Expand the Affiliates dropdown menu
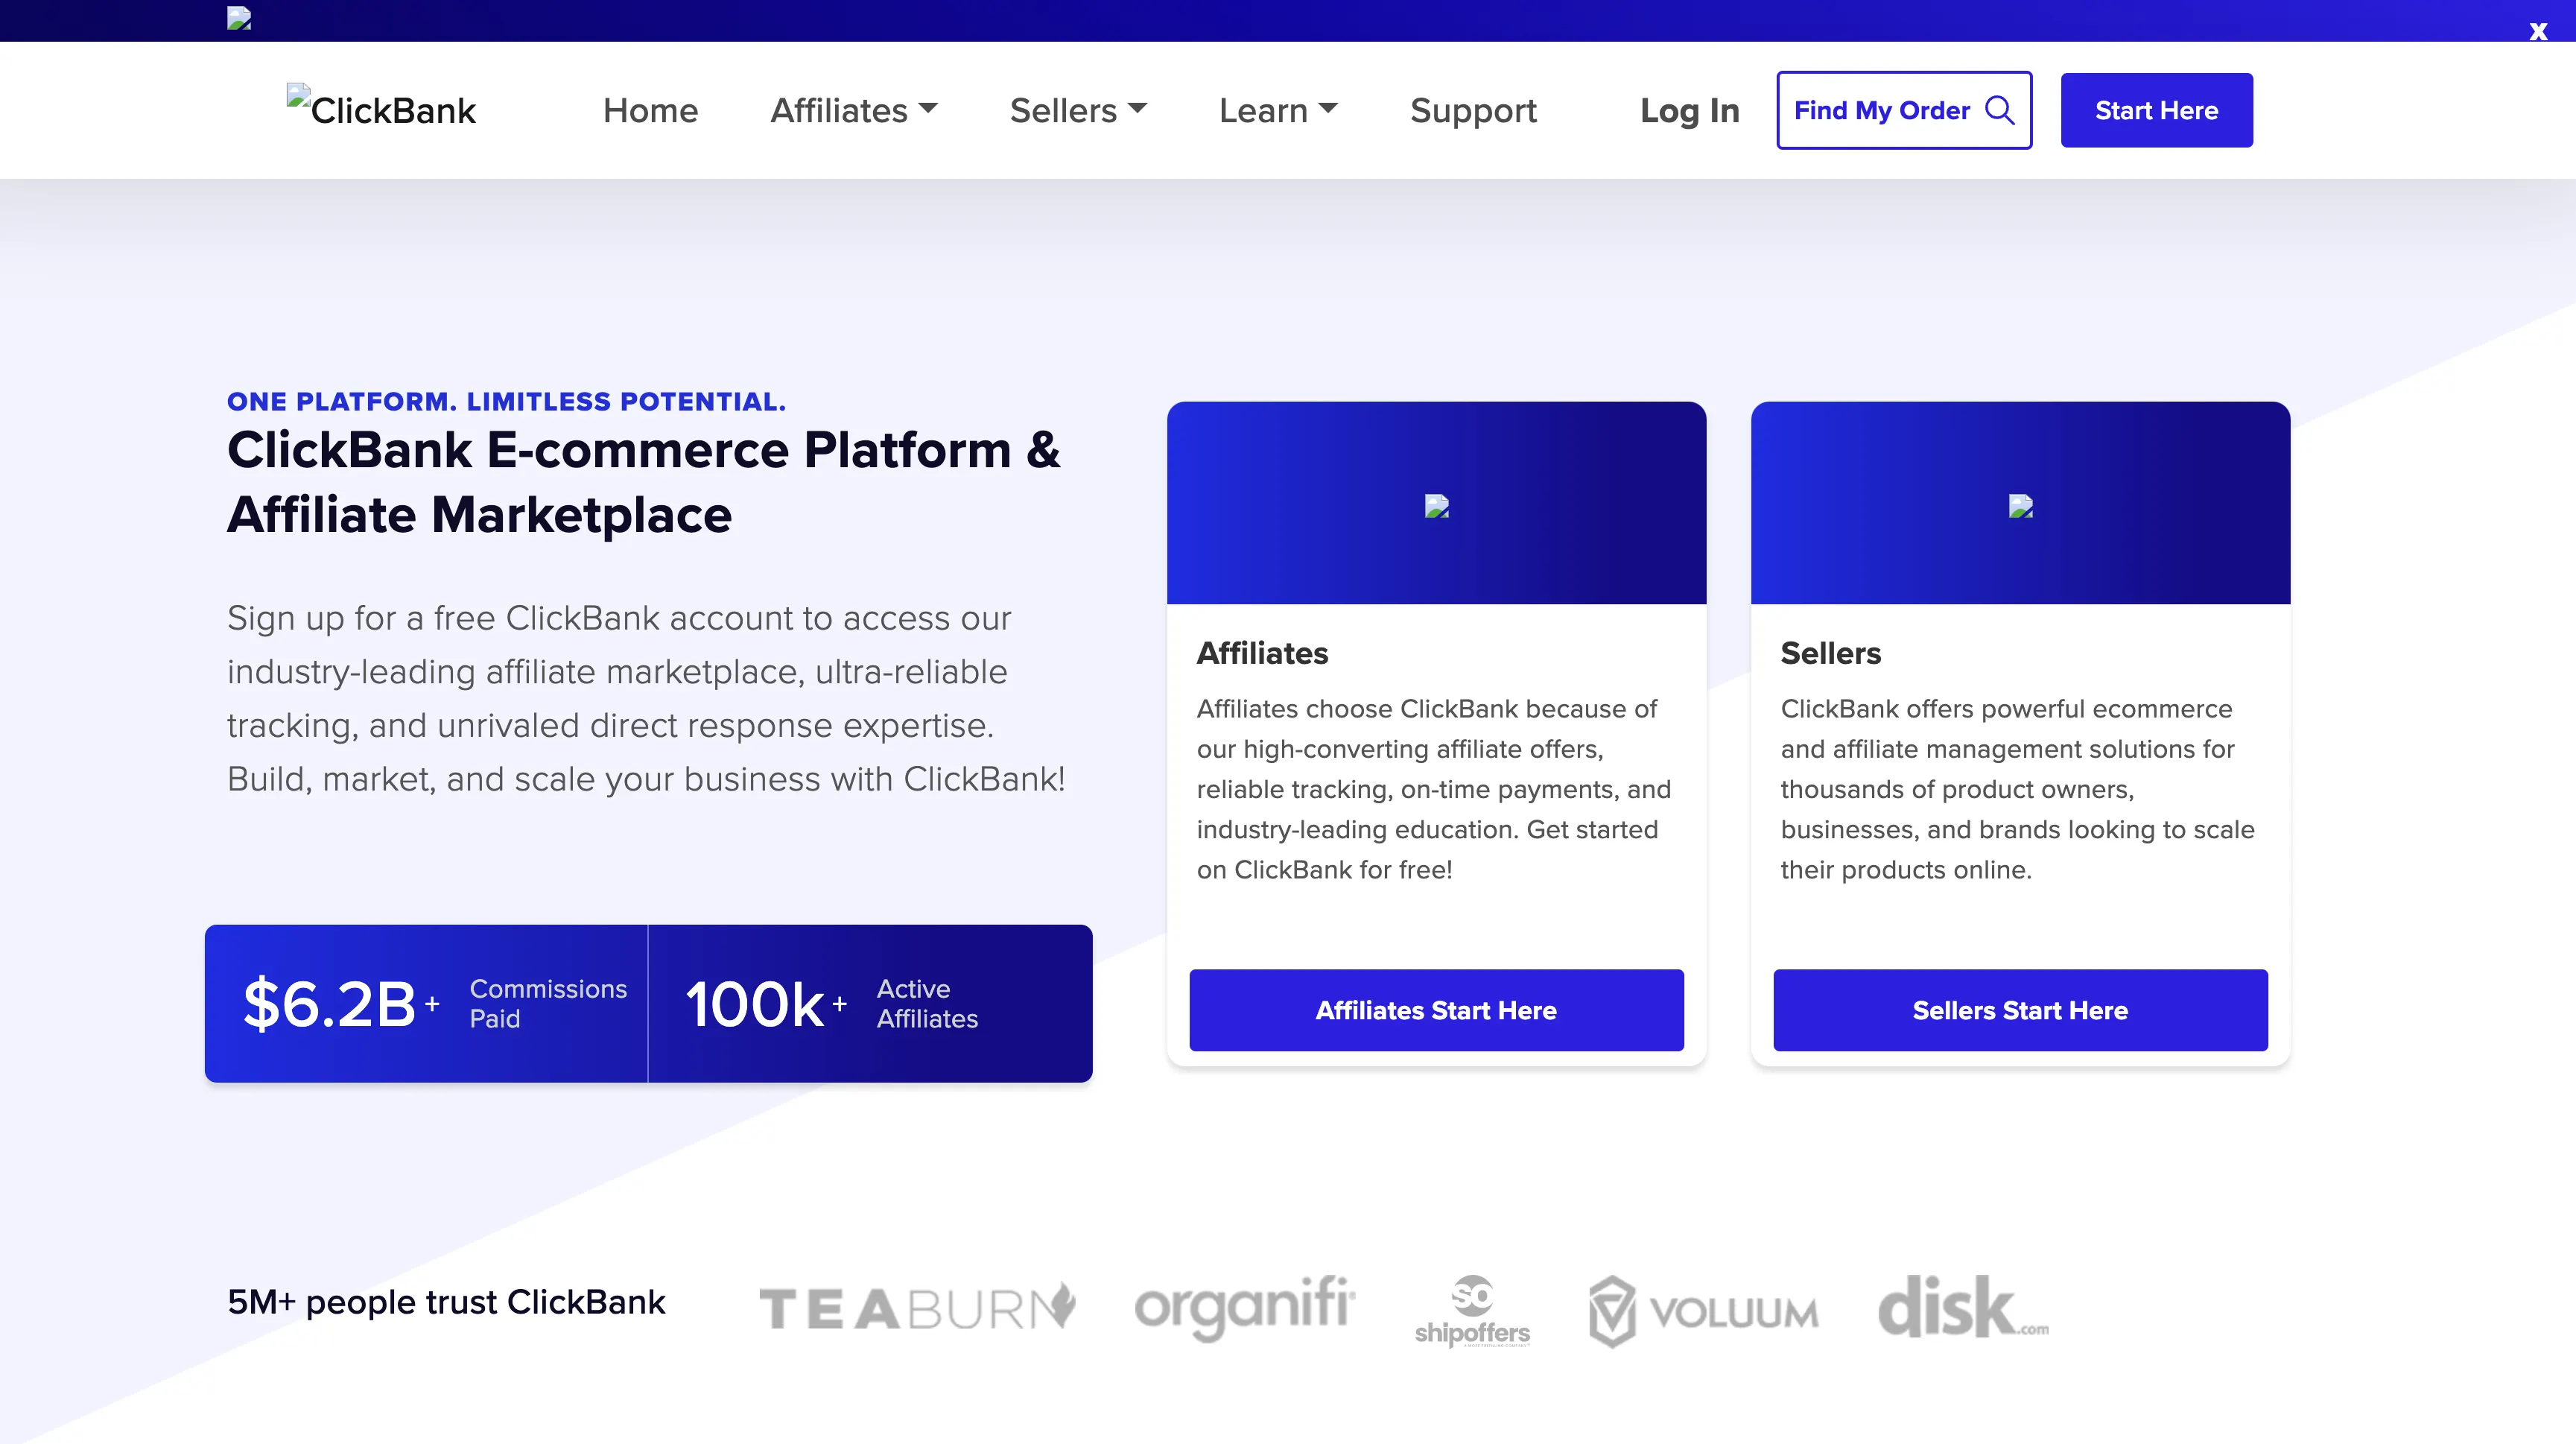 853,110
